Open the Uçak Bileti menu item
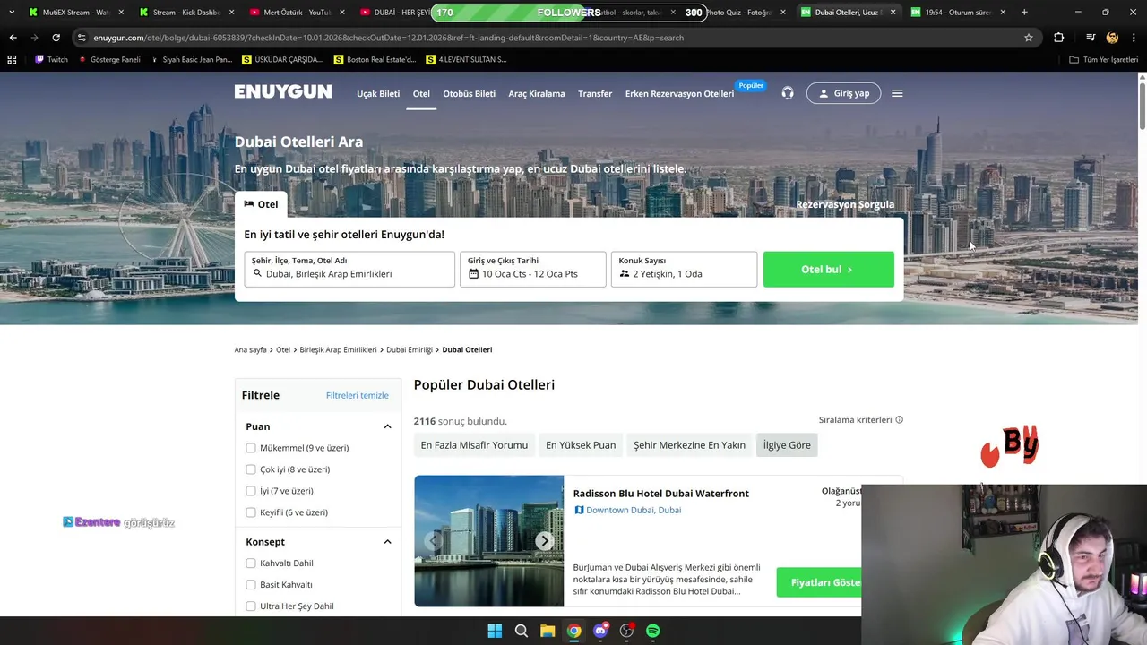Screen dimensions: 1147x645 pyautogui.click(x=378, y=93)
